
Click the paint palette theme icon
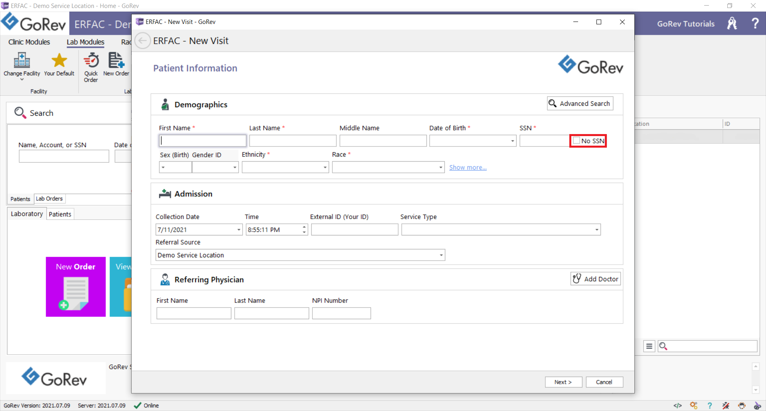(757, 405)
